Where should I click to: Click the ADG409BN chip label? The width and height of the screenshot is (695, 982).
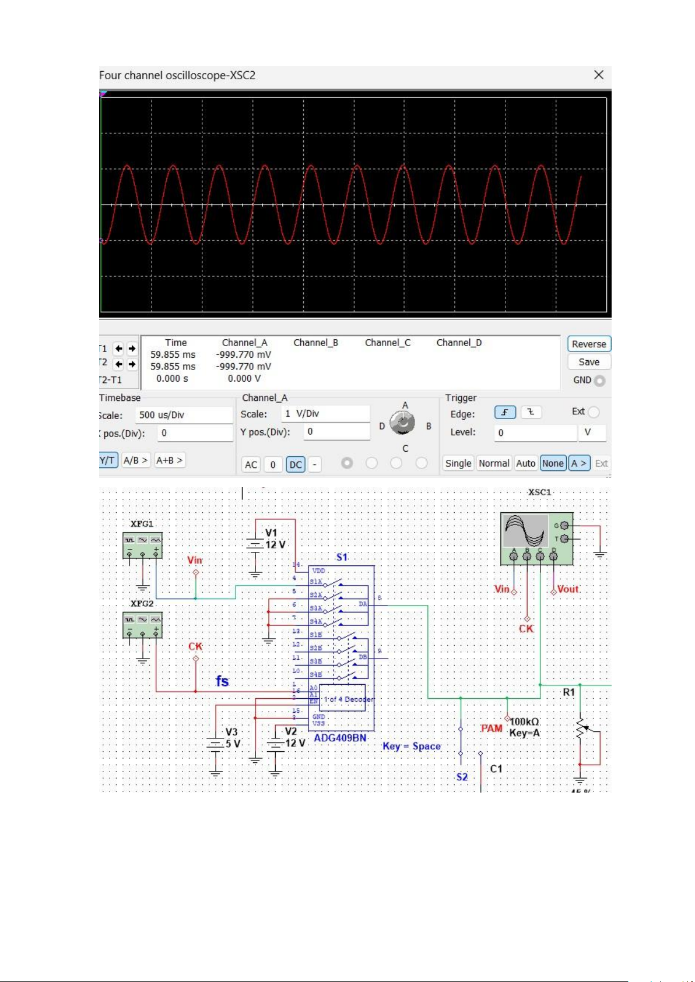coord(341,738)
